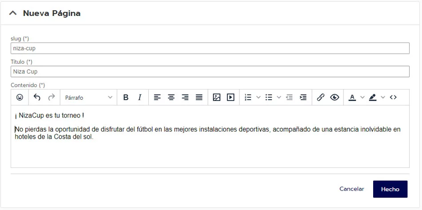Decrease indent of the paragraph

point(289,97)
